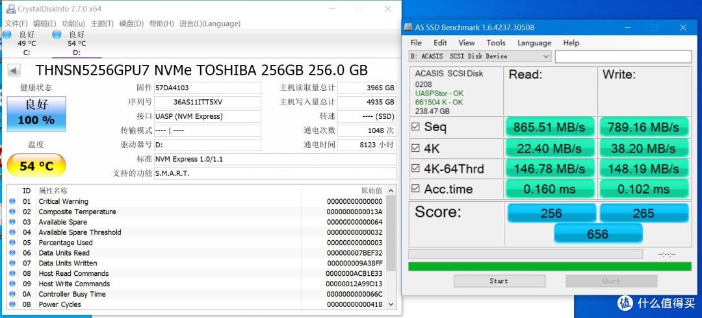
Task: Toggle the 4K-64Thrd test checkbox
Action: [415, 169]
